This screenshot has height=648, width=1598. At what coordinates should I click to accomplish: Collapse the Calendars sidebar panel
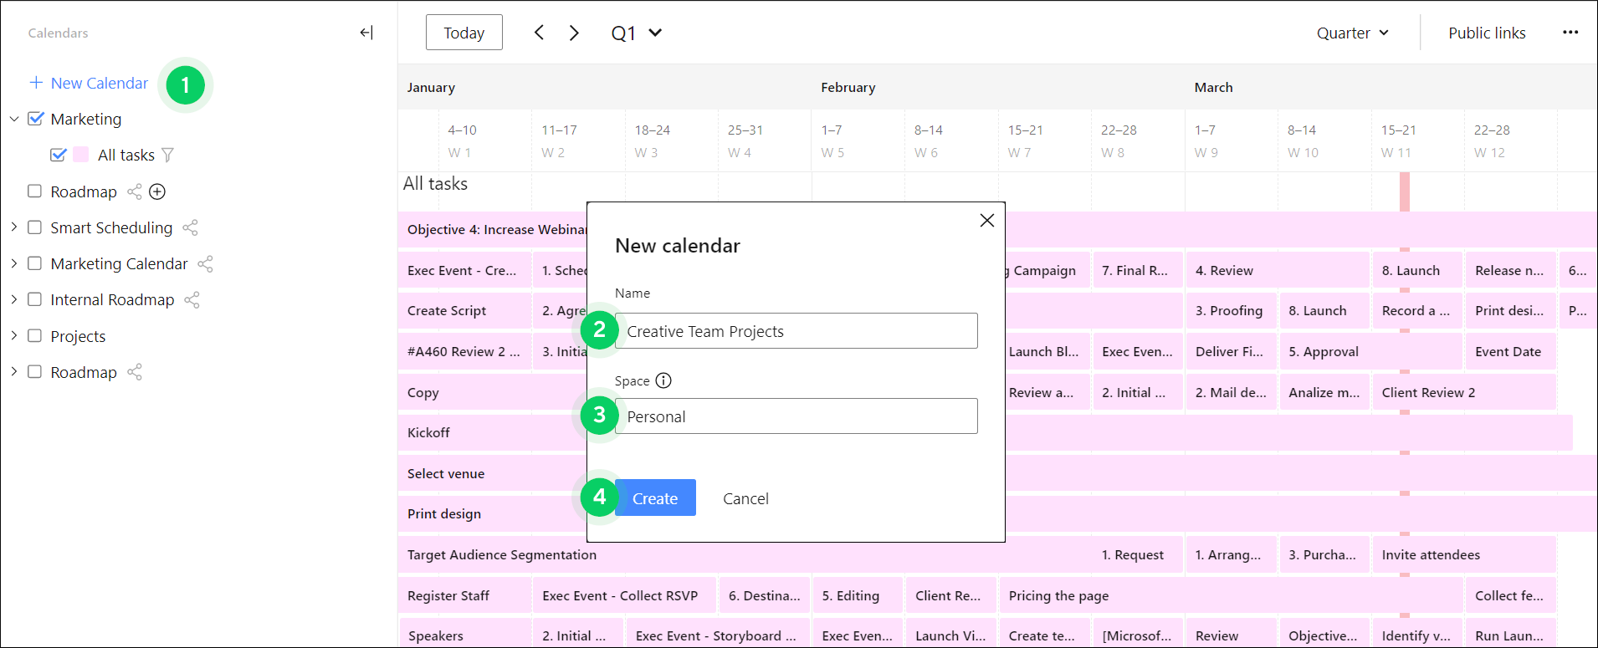point(366,33)
